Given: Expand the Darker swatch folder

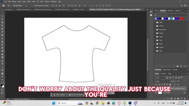Looking at the screenshot, I should tap(156, 47).
